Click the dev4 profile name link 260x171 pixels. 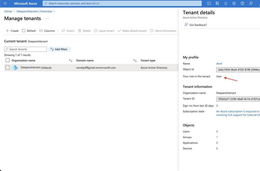tap(219, 64)
